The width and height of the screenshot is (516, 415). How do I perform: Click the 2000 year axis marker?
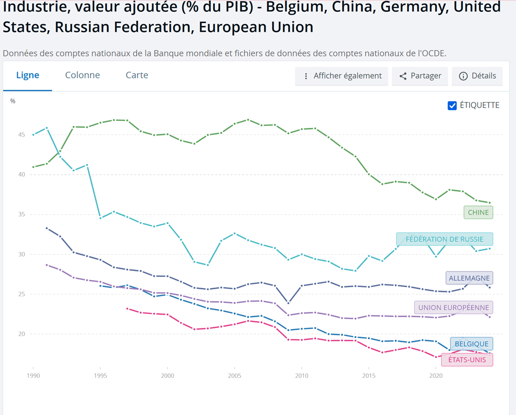tap(168, 375)
